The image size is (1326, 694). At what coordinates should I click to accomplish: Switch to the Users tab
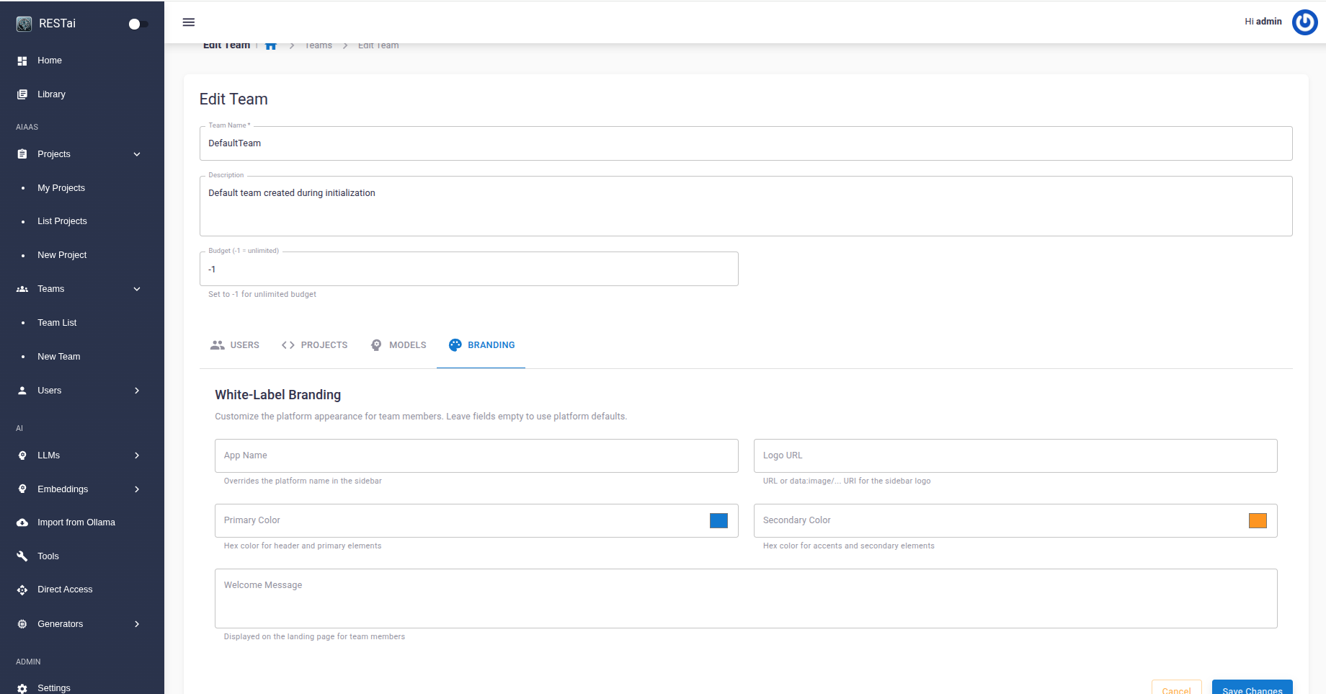tap(235, 345)
